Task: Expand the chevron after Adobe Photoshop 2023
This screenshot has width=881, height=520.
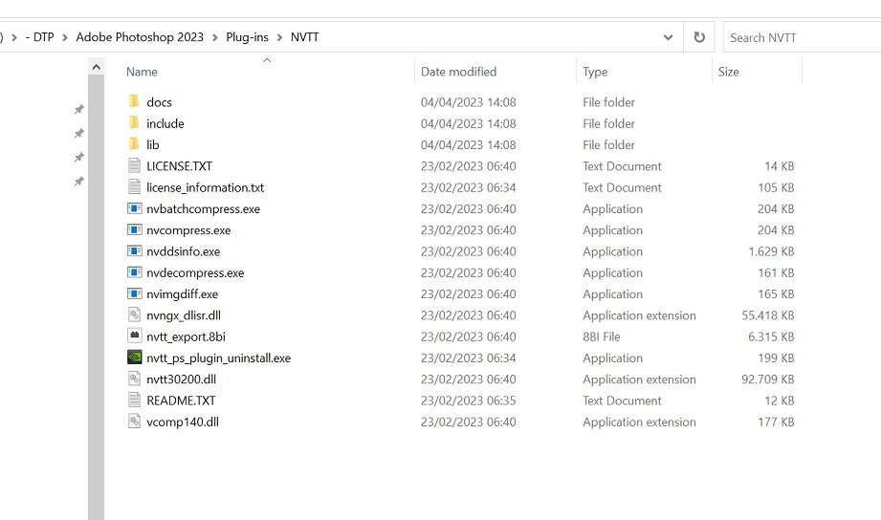Action: [x=215, y=37]
